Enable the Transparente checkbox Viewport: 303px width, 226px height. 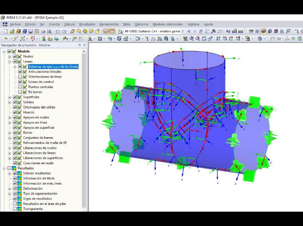[15, 209]
